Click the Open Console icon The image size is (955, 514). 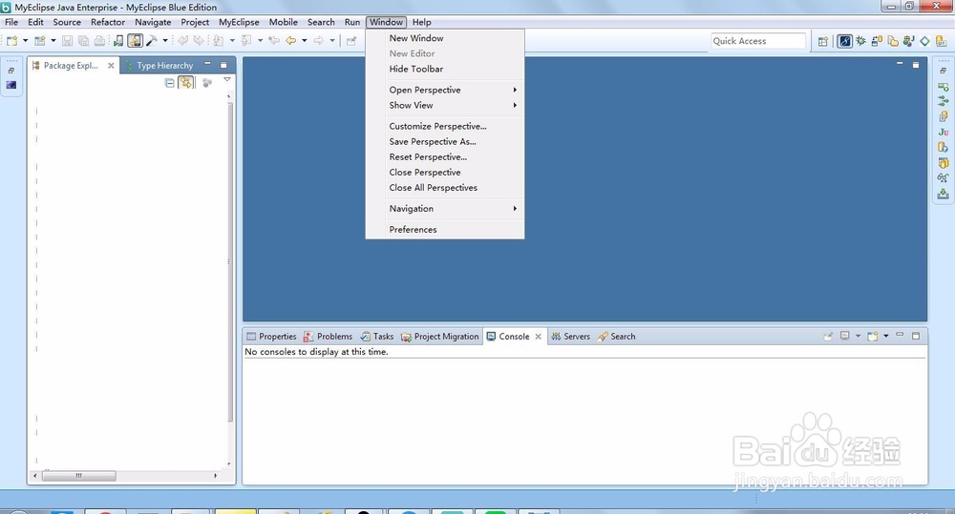coord(872,336)
